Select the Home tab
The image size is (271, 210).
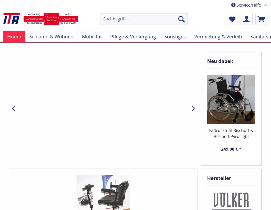14,37
